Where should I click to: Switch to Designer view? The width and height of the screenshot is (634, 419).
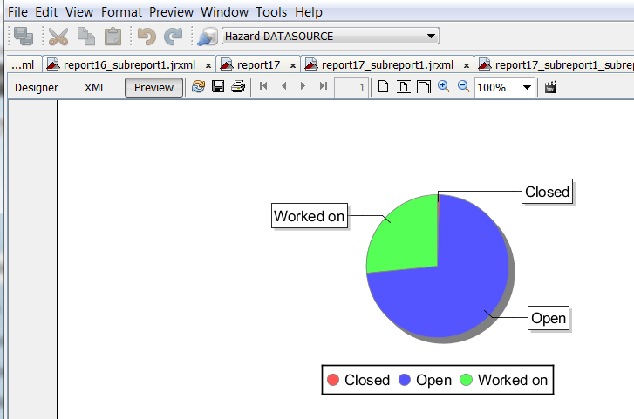tap(37, 88)
